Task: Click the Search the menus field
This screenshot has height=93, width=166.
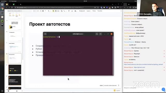Action: [x=19, y=11]
